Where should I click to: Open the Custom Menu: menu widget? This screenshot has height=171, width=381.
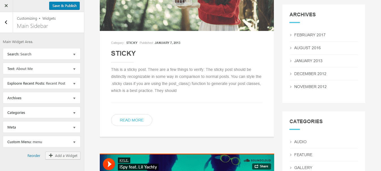(x=42, y=142)
